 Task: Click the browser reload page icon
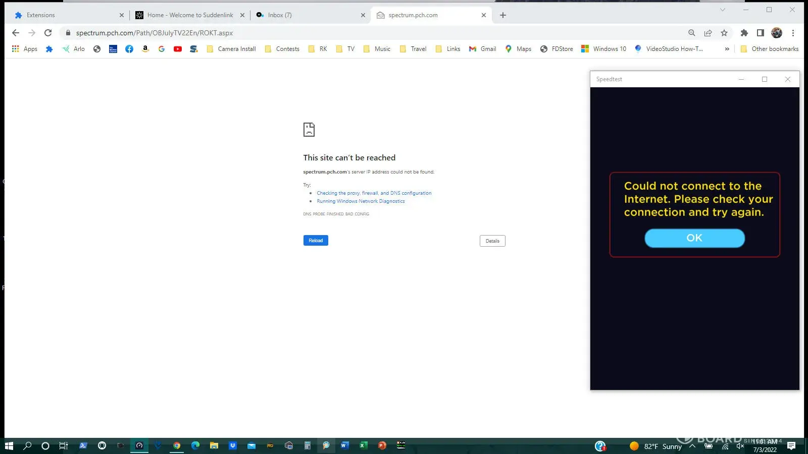48,33
